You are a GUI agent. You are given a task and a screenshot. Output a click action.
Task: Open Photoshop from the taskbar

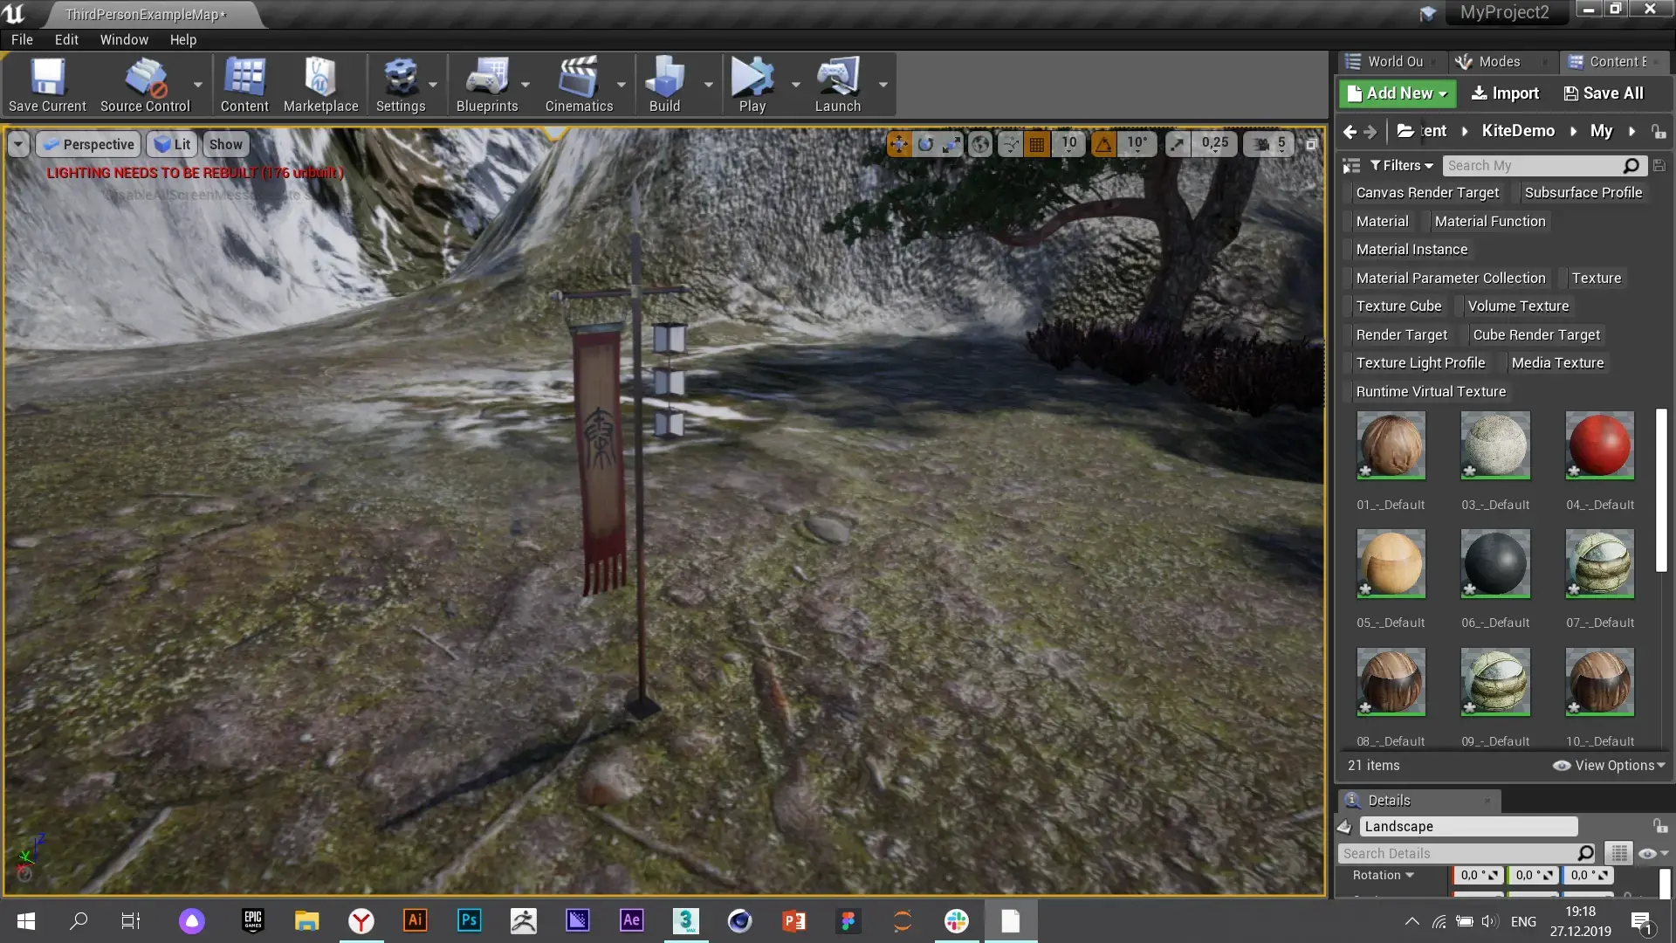pyautogui.click(x=469, y=920)
